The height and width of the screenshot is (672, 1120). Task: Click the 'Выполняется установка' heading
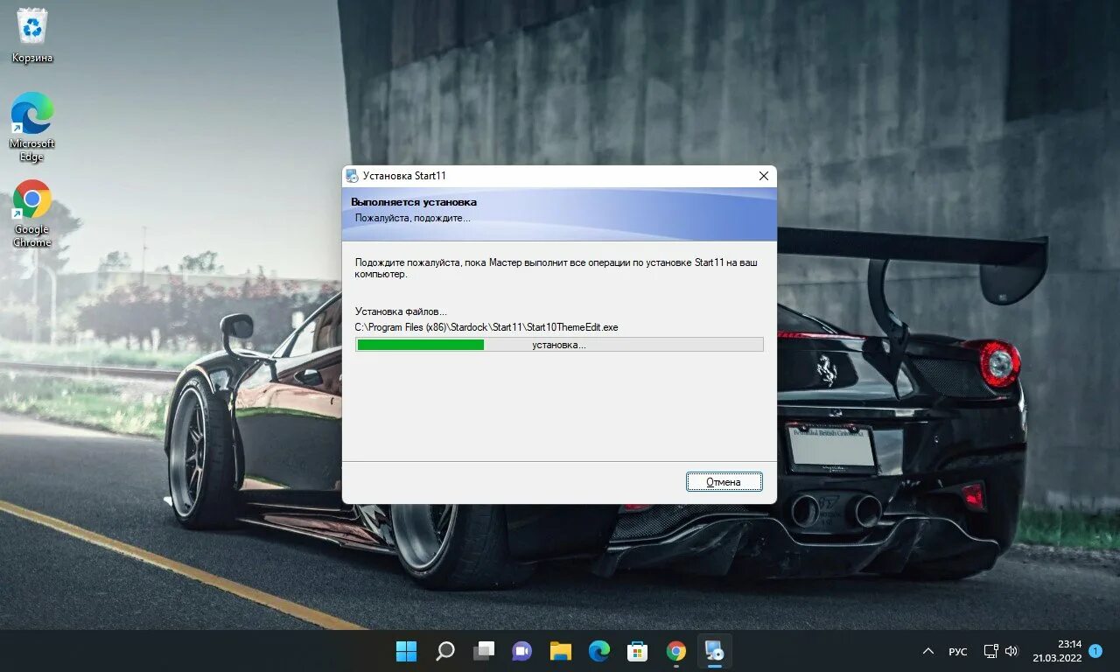[x=414, y=202]
